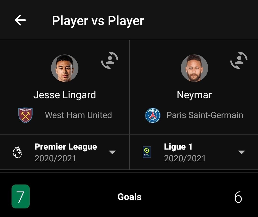Open the Premier League 2020/2021 selector
This screenshot has height=217, width=258.
point(66,152)
